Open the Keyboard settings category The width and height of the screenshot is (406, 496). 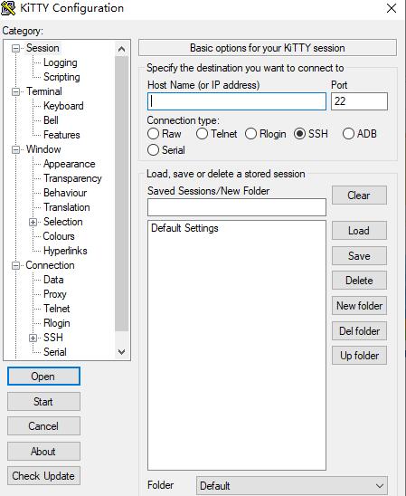click(63, 106)
